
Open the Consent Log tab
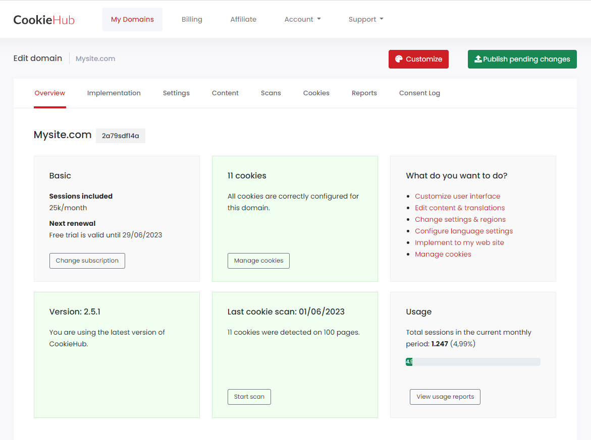419,93
